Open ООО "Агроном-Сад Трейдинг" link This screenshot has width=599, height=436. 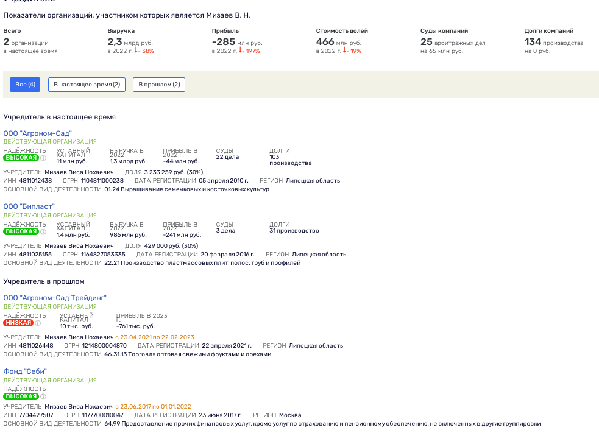55,298
